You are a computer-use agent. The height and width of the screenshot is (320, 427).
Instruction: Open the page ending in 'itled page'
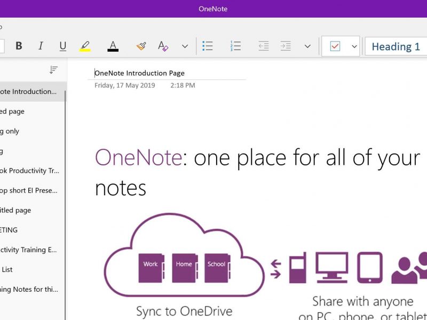pos(33,210)
